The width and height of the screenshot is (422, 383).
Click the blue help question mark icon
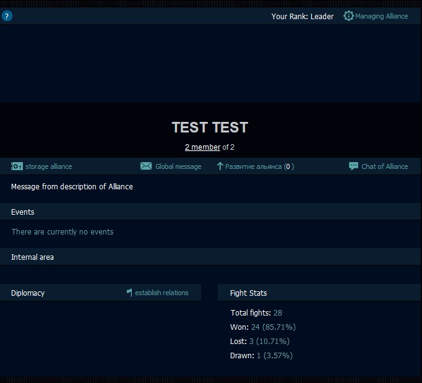(7, 16)
